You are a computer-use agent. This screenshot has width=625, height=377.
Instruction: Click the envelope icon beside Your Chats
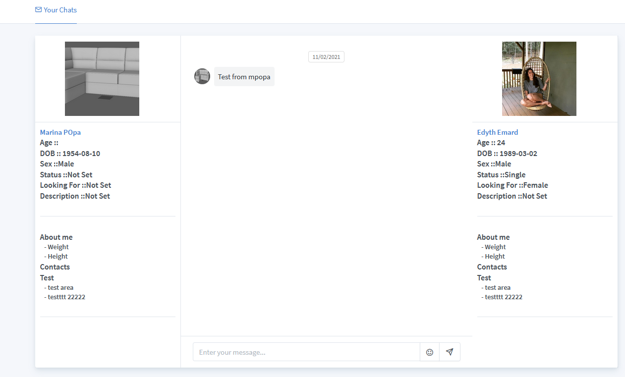point(38,9)
